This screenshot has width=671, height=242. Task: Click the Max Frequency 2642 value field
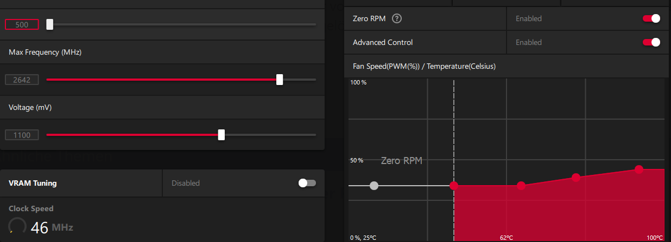pos(22,80)
